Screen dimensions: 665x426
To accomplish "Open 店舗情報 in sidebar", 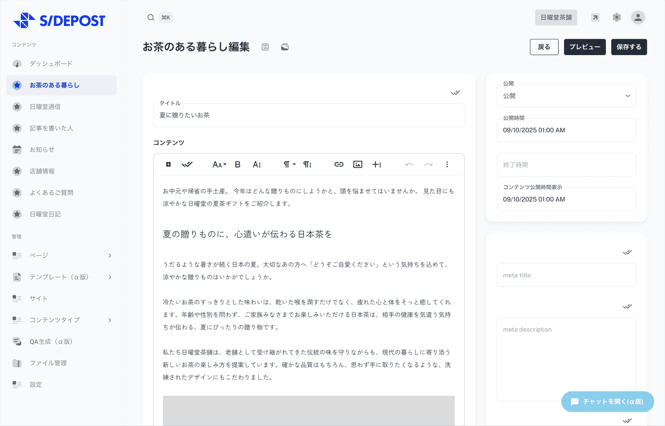I will pyautogui.click(x=62, y=171).
